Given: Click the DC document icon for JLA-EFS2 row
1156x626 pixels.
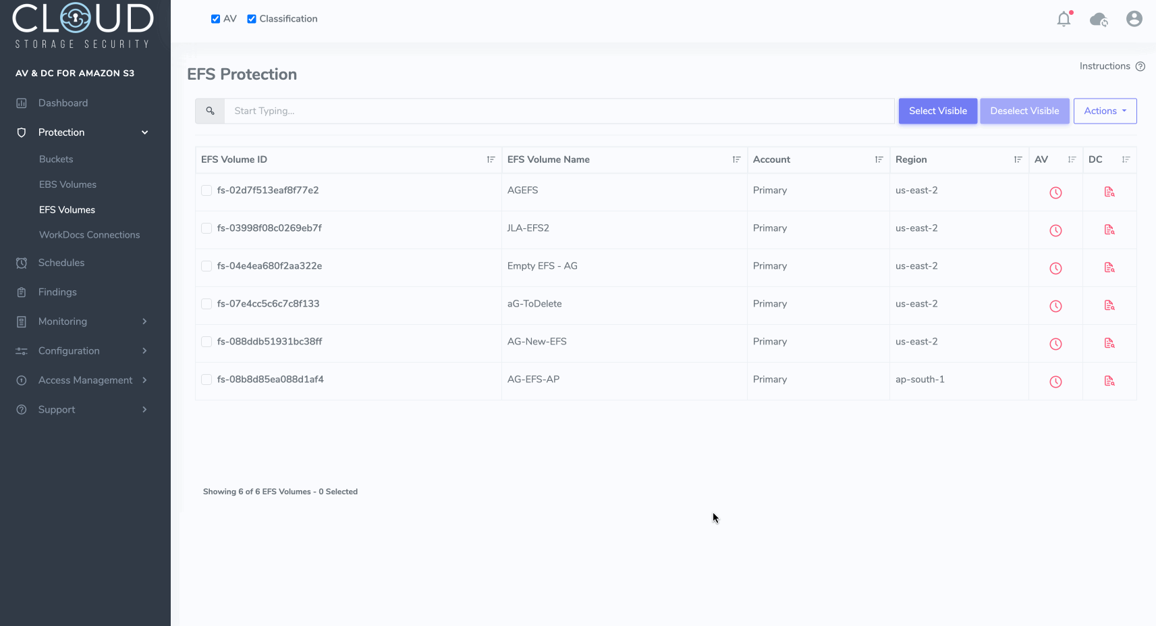Looking at the screenshot, I should (x=1109, y=230).
